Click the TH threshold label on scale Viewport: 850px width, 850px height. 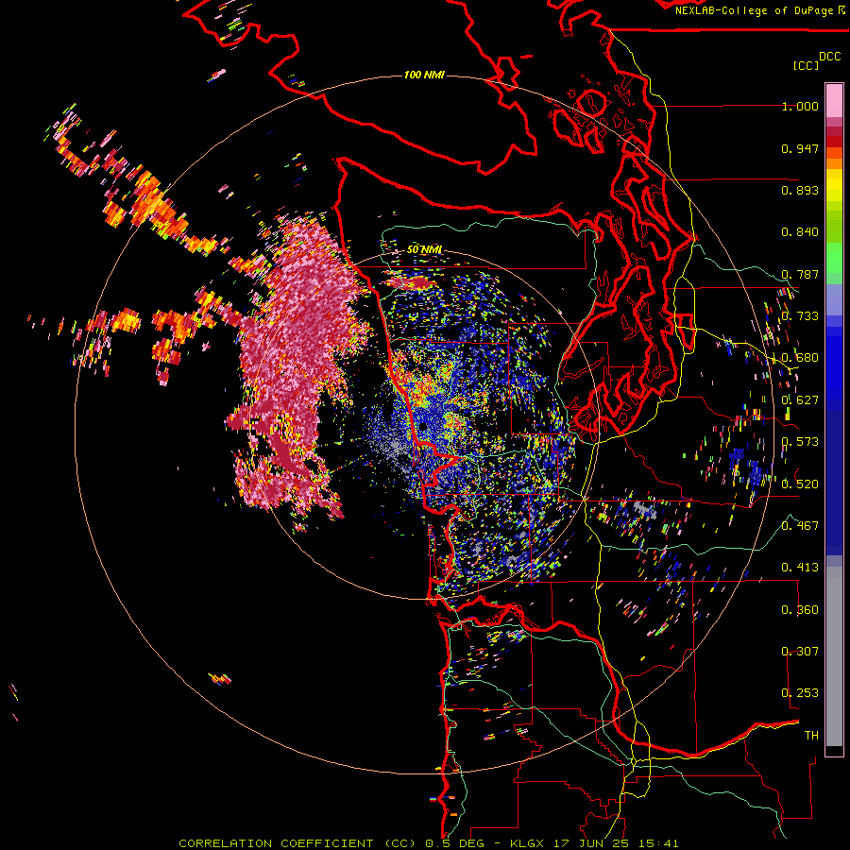coord(811,736)
